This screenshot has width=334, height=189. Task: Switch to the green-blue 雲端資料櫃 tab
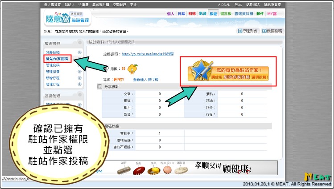pyautogui.click(x=243, y=14)
